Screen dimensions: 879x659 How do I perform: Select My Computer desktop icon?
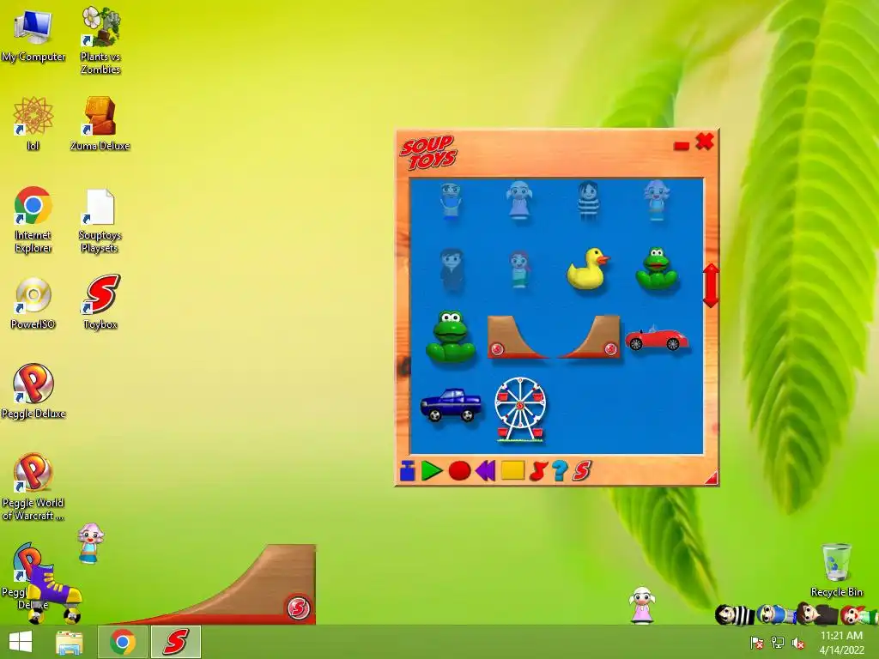pyautogui.click(x=33, y=34)
